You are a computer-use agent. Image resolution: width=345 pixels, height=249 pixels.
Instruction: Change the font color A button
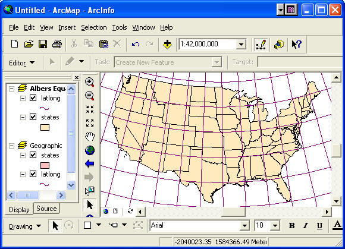(x=337, y=225)
